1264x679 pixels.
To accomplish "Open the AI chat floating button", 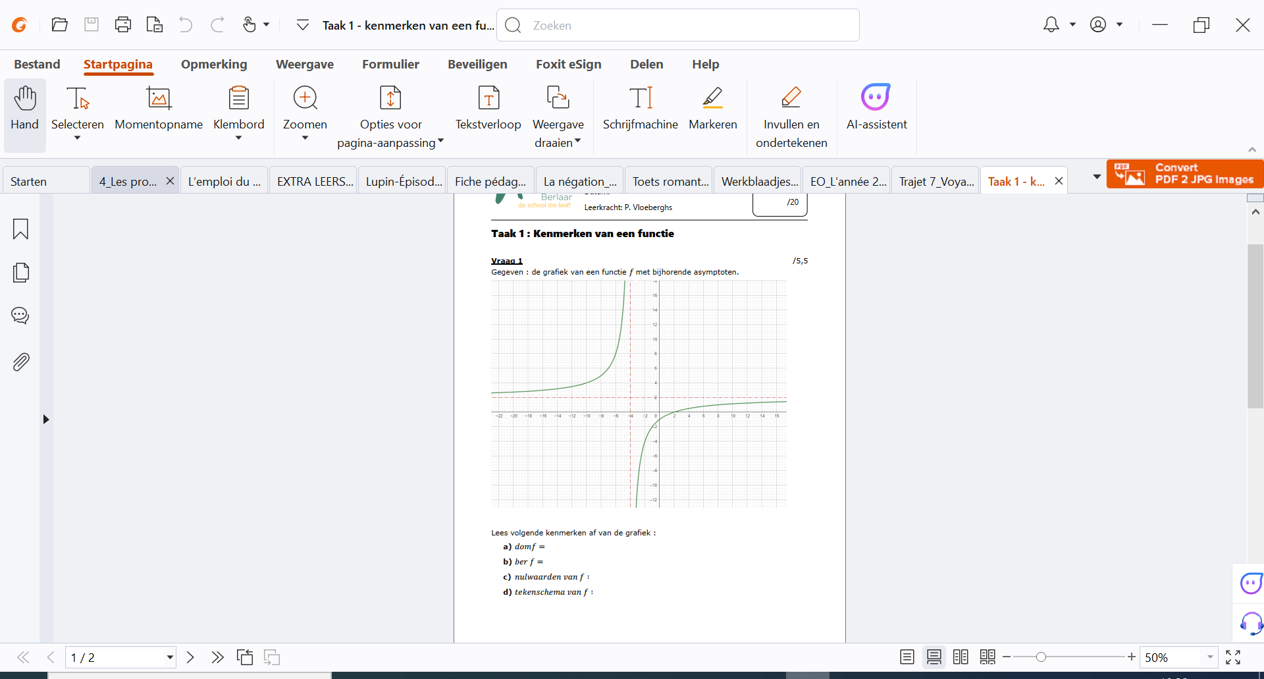I will coord(1250,584).
